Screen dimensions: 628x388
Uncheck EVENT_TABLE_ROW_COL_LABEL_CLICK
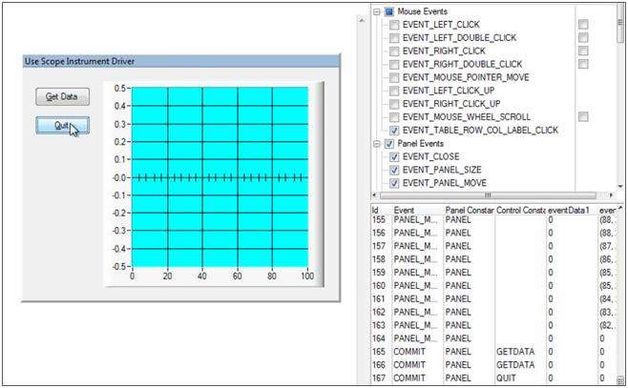coord(395,130)
